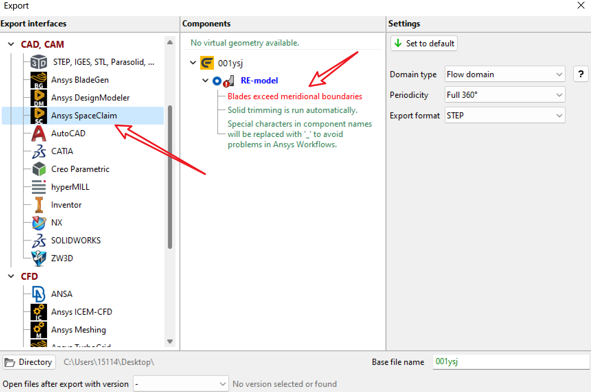The width and height of the screenshot is (591, 392).
Task: Click the Base file name input field
Action: [x=511, y=362]
